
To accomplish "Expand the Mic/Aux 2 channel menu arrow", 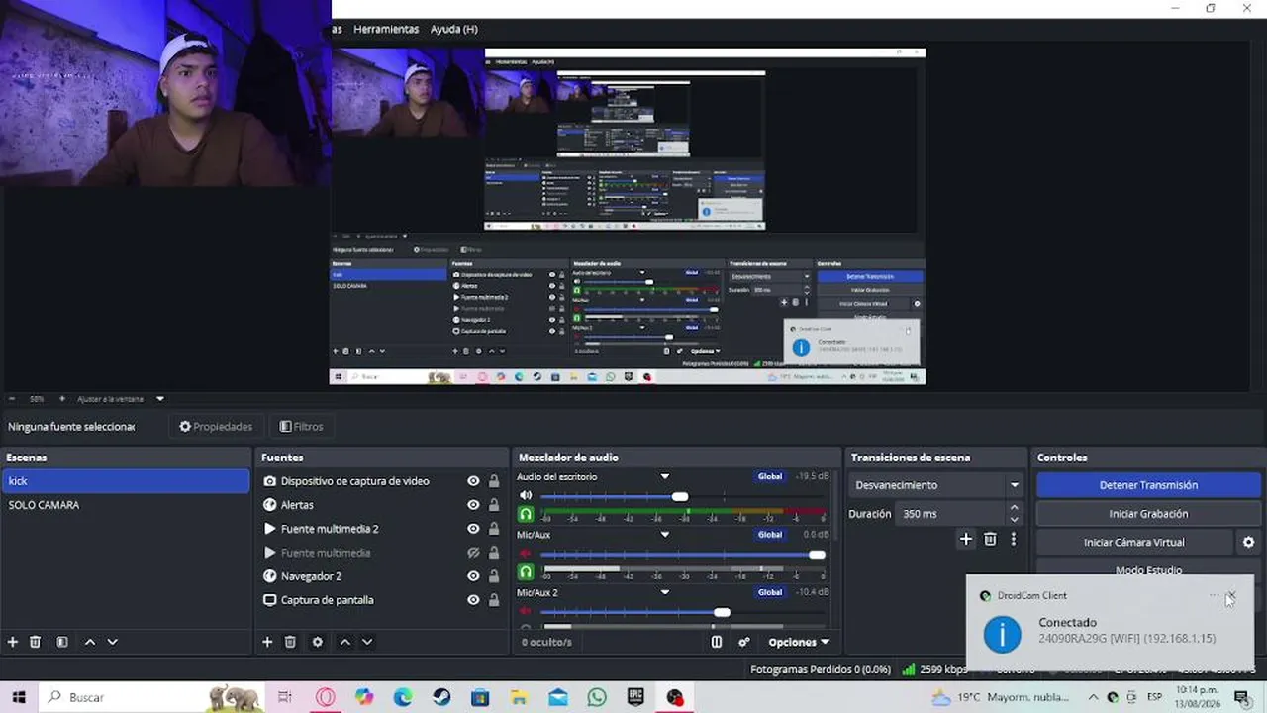I will (665, 592).
